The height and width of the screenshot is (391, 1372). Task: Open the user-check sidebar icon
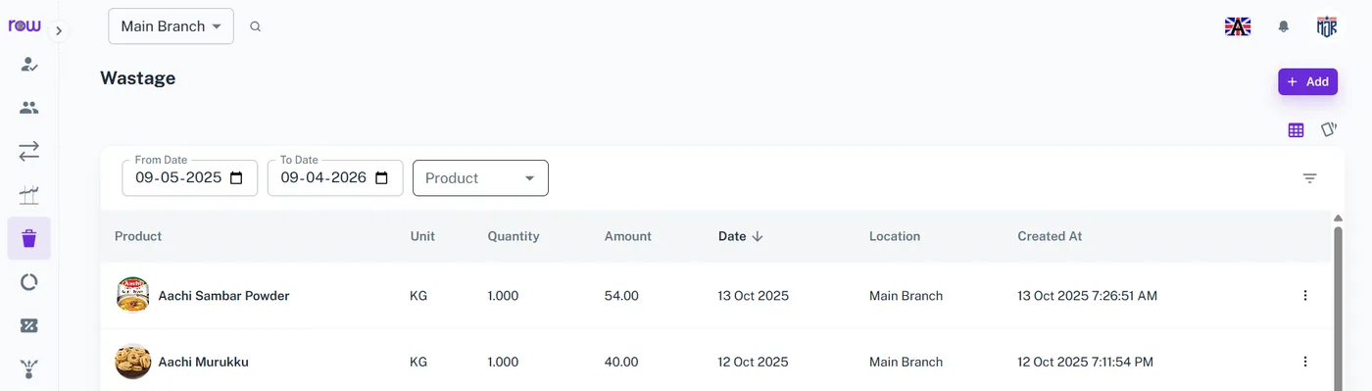click(28, 65)
